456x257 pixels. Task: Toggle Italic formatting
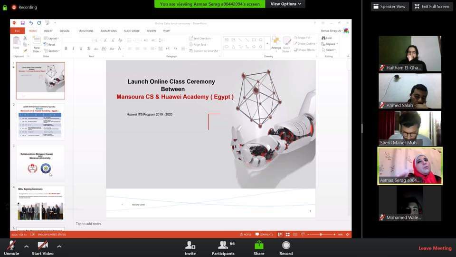[x=73, y=49]
